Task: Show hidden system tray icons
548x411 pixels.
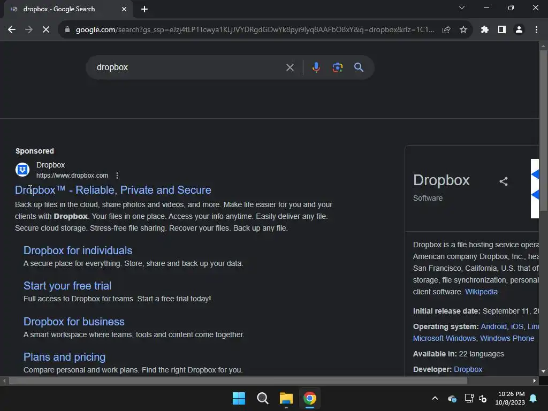Action: 435,398
